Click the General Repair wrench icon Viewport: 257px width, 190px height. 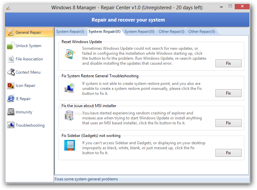click(11, 32)
